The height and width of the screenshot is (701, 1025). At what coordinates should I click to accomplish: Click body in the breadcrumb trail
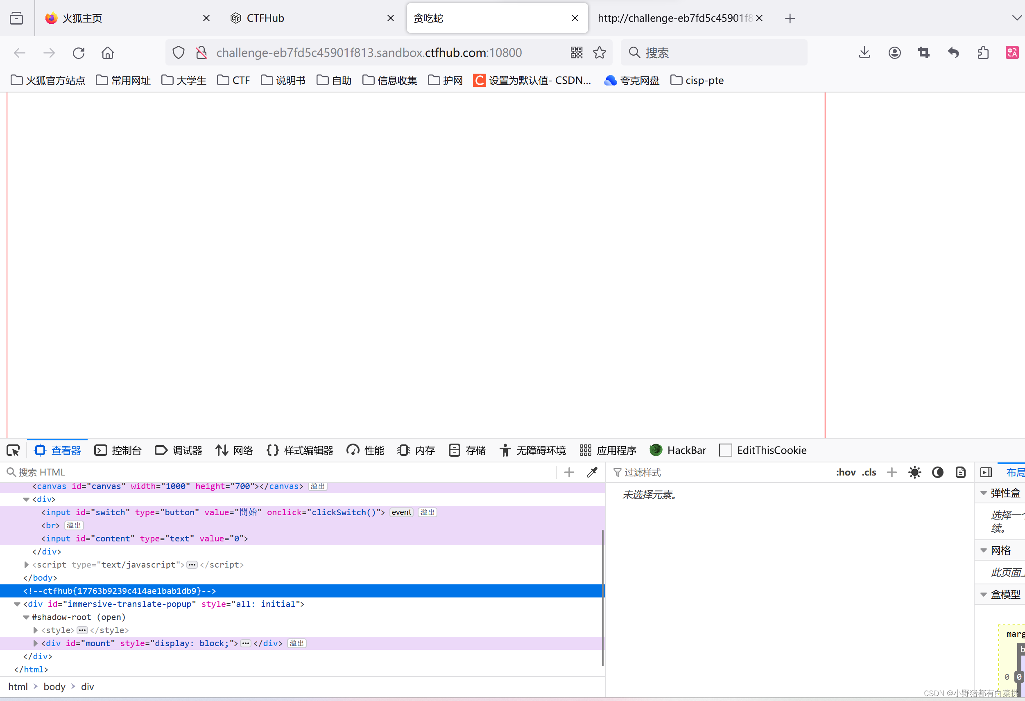click(55, 686)
